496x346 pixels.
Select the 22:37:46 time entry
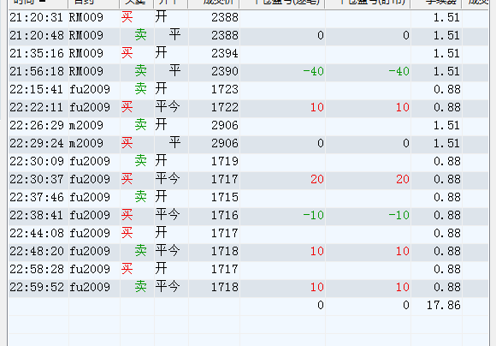[x=37, y=197]
